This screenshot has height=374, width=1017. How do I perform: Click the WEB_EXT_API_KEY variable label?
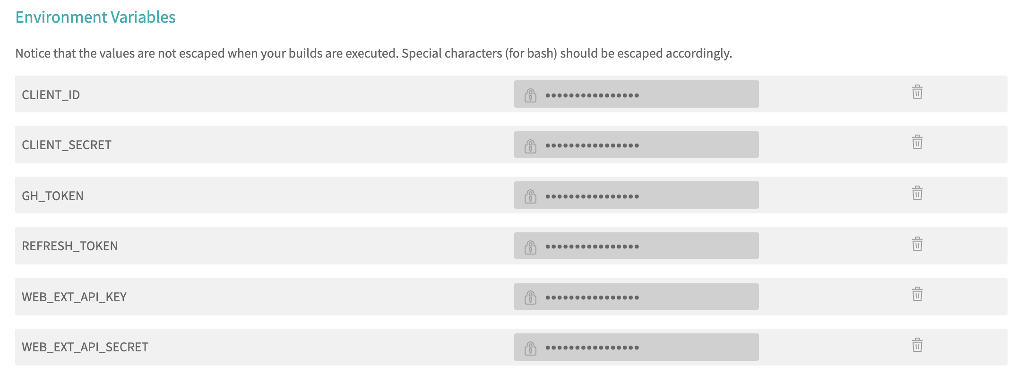pyautogui.click(x=74, y=297)
